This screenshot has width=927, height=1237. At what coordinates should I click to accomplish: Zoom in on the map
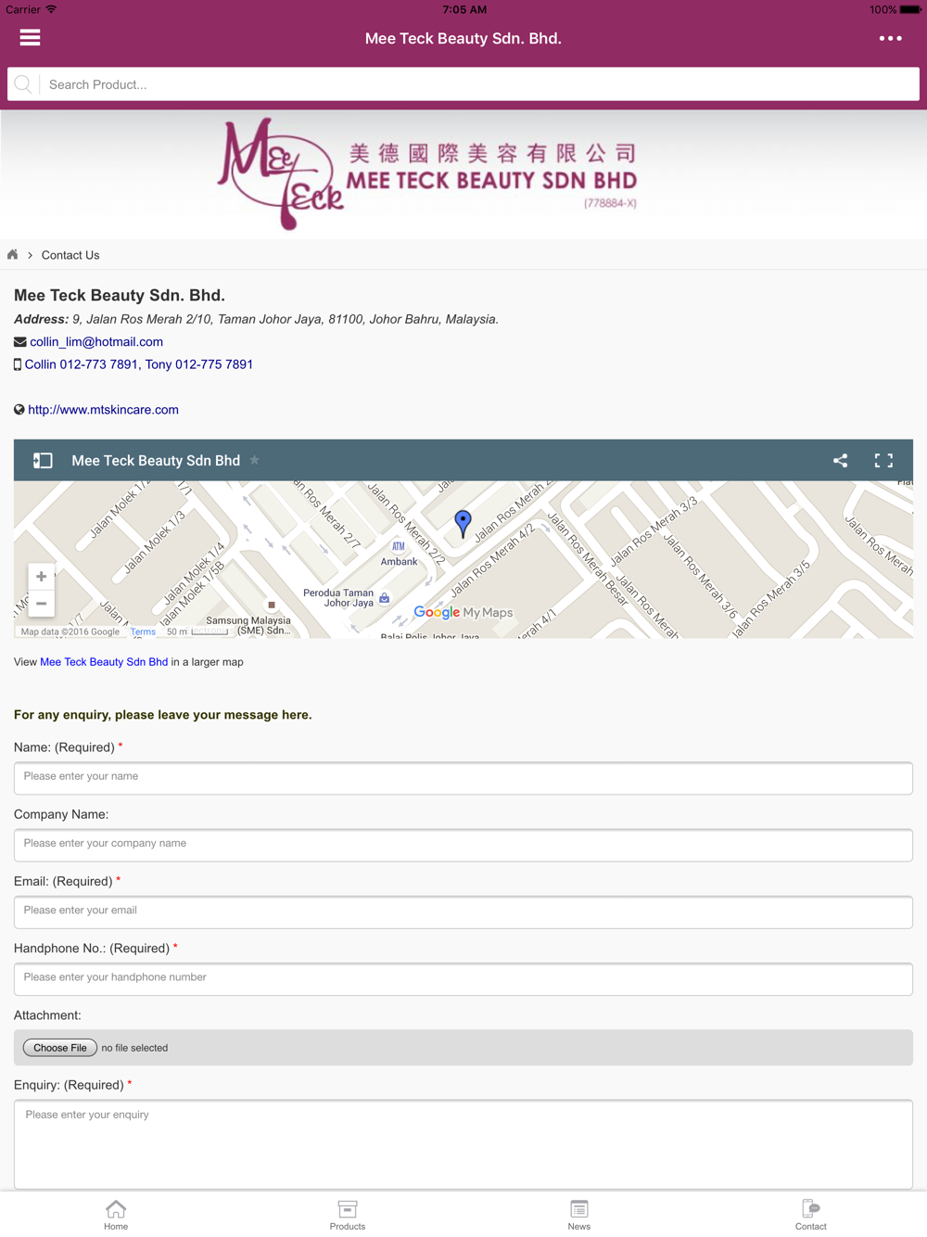(x=41, y=577)
